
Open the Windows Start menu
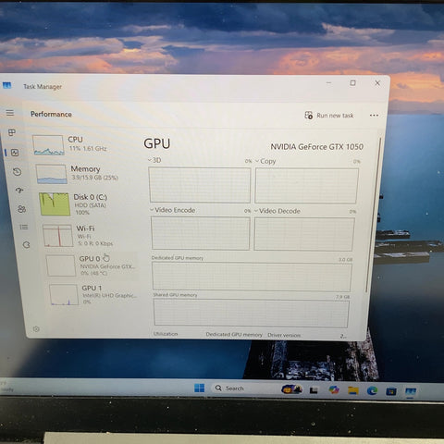(200, 388)
